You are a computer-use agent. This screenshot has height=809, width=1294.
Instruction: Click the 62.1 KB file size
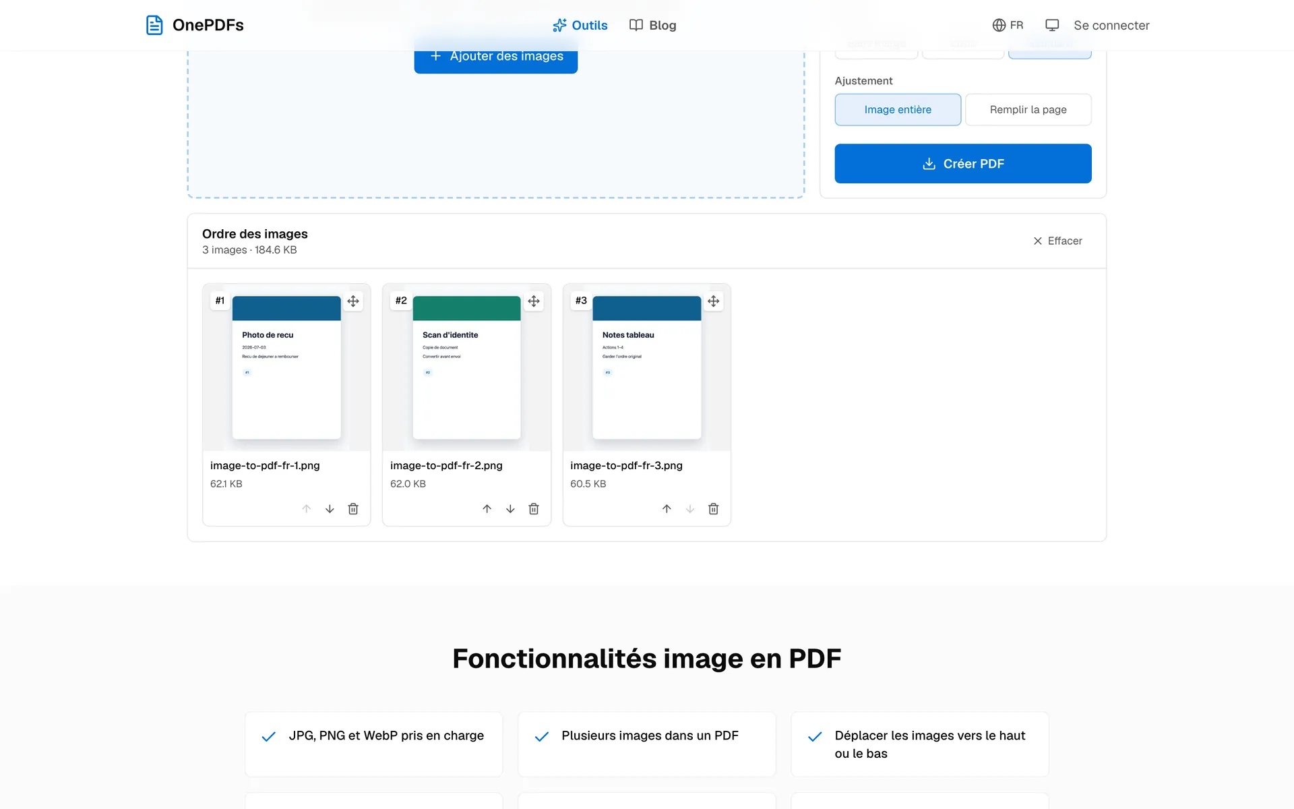point(226,484)
